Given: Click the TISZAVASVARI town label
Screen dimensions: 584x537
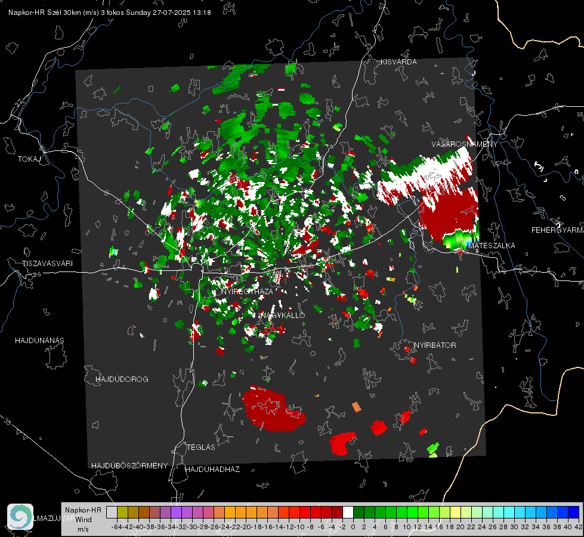Looking at the screenshot, I should [x=47, y=264].
